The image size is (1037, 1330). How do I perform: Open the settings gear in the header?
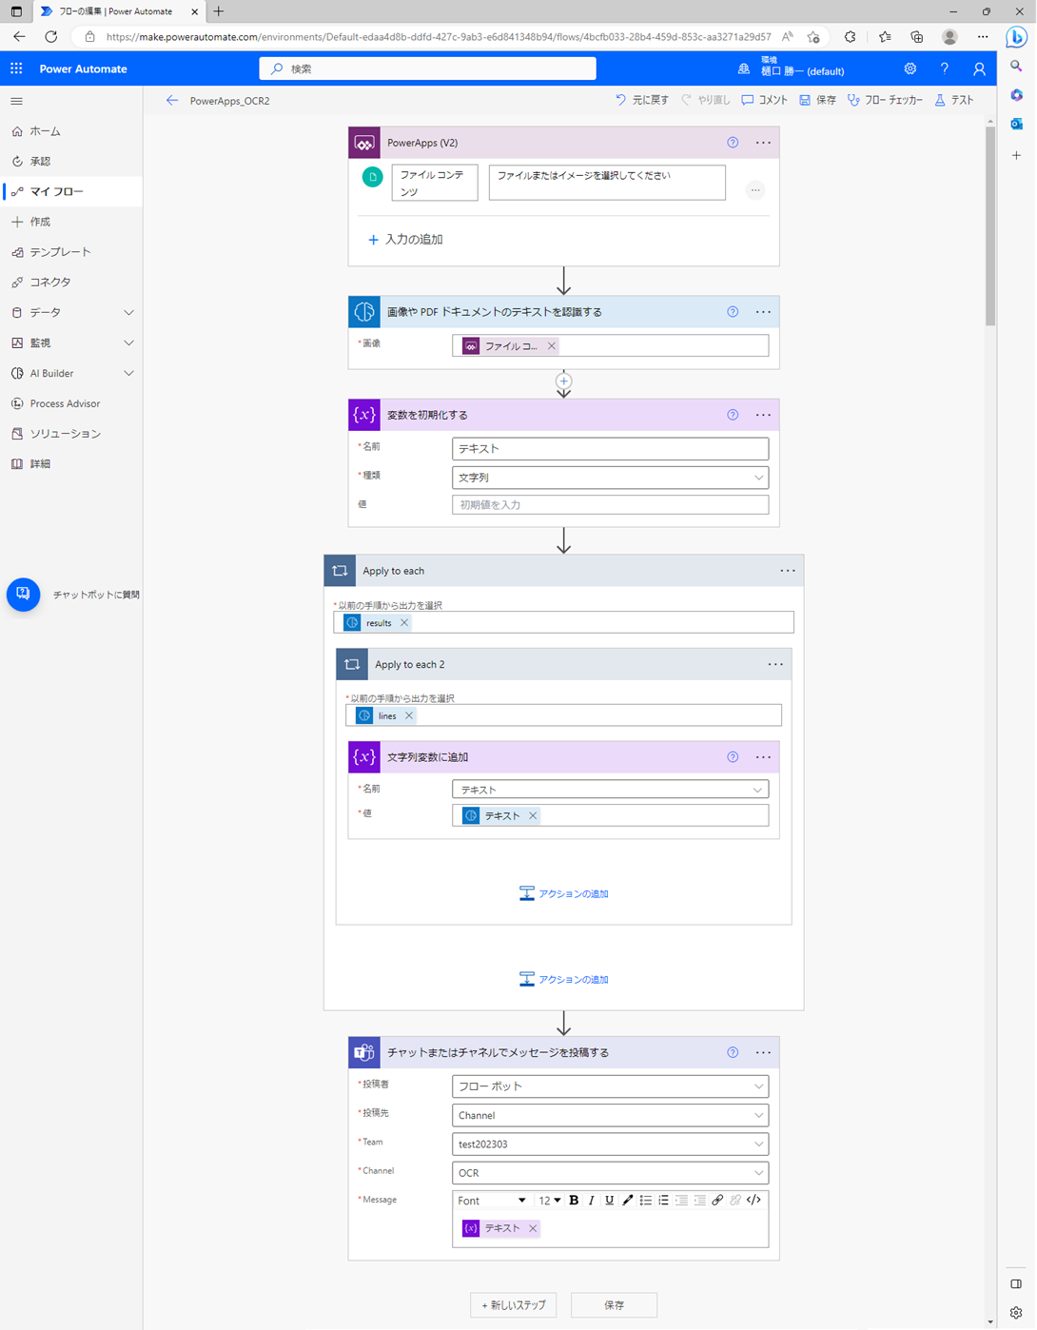pos(910,68)
